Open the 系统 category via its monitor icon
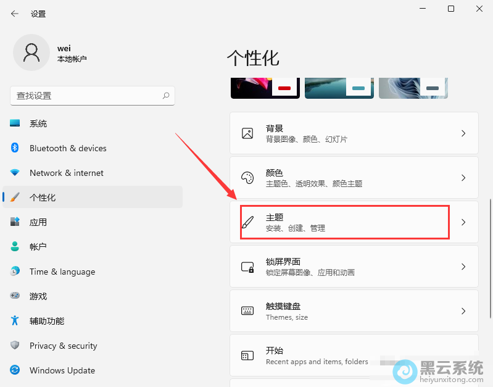493x387 pixels. (15, 123)
